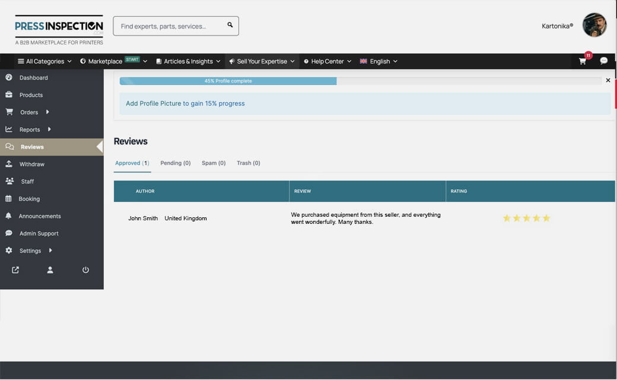The height and width of the screenshot is (380, 617).
Task: Open the chat messages icon
Action: [x=603, y=61]
